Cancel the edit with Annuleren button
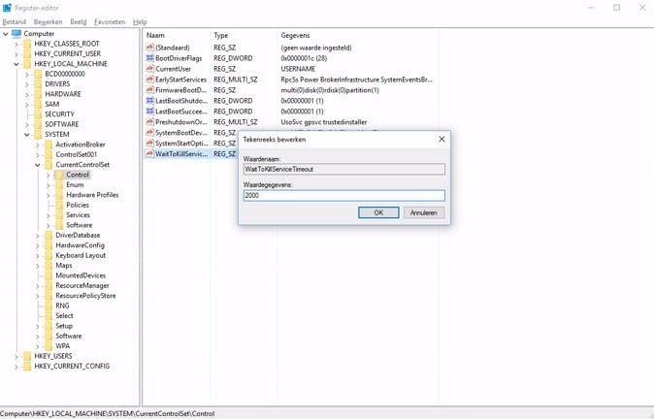The height and width of the screenshot is (419, 654). 424,212
